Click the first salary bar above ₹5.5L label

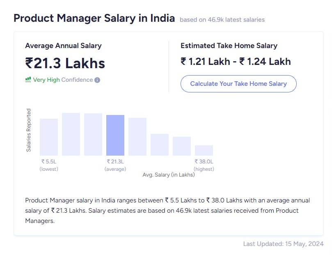(49, 138)
